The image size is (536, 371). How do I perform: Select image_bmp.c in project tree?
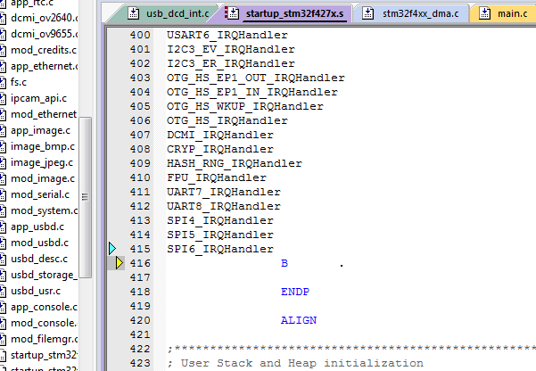click(x=43, y=146)
